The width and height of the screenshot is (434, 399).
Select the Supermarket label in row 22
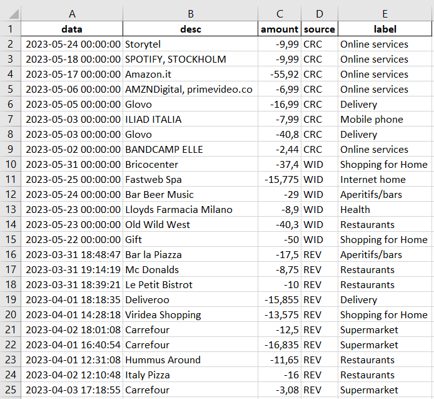385,345
